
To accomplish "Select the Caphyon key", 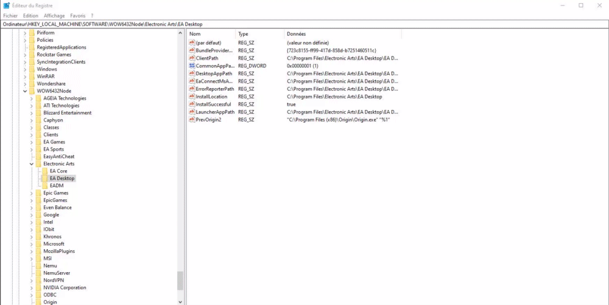I will (x=53, y=120).
